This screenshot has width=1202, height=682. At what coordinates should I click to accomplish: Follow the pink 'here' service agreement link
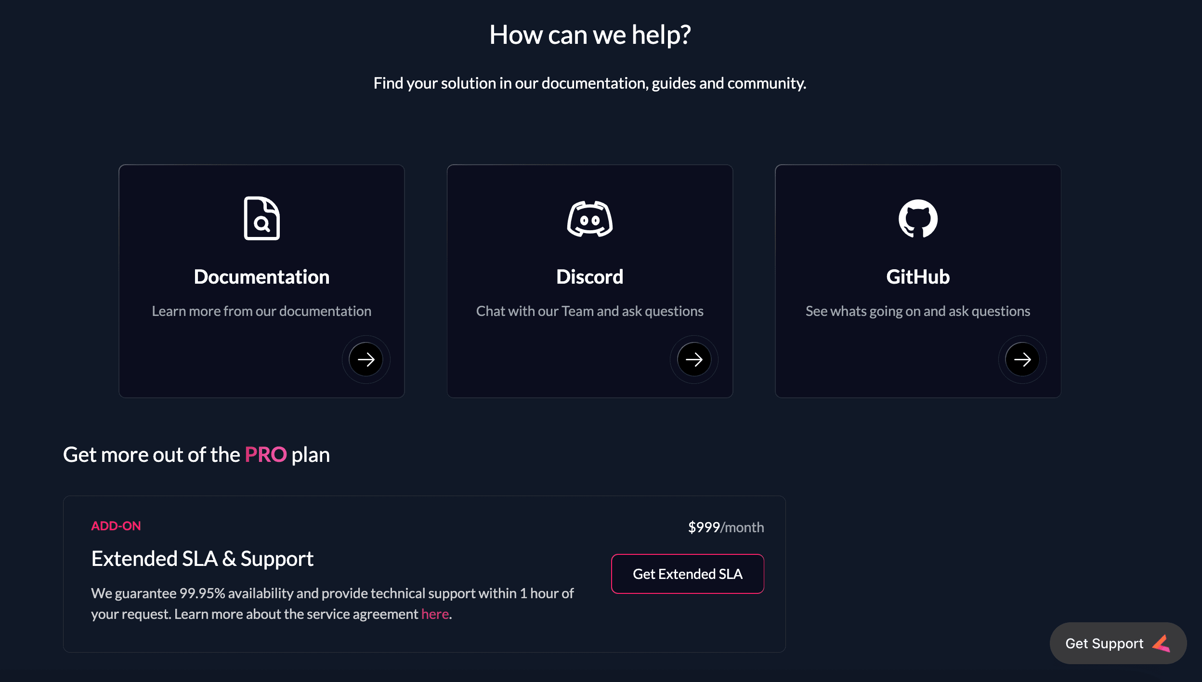(435, 614)
